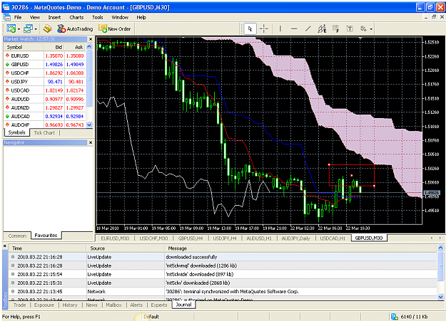Screen dimensions: 446x321
Task: Click the New Order button
Action: click(114, 28)
